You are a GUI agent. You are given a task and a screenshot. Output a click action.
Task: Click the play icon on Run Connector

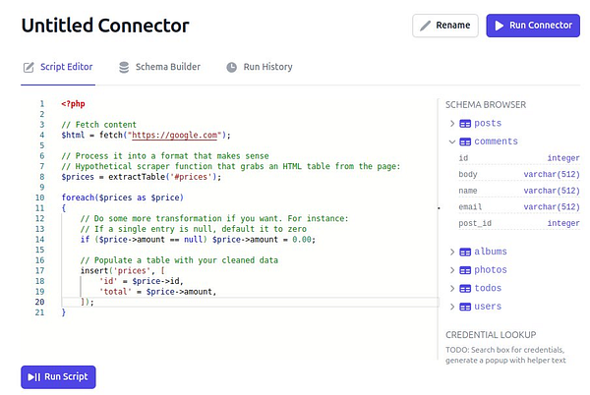tap(500, 26)
